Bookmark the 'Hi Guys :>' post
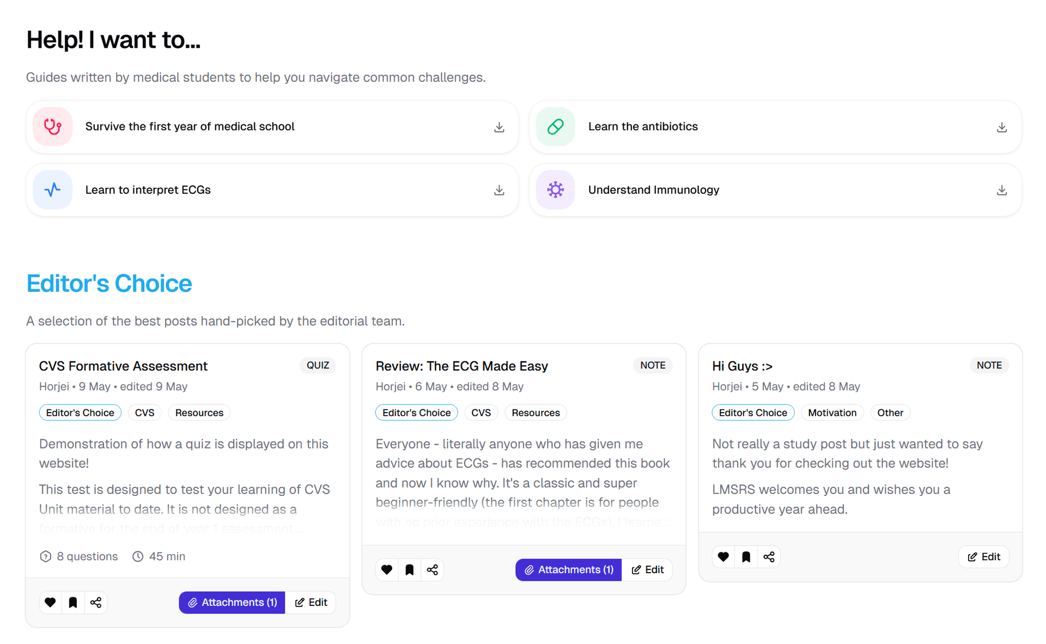1046x644 pixels. pos(746,556)
